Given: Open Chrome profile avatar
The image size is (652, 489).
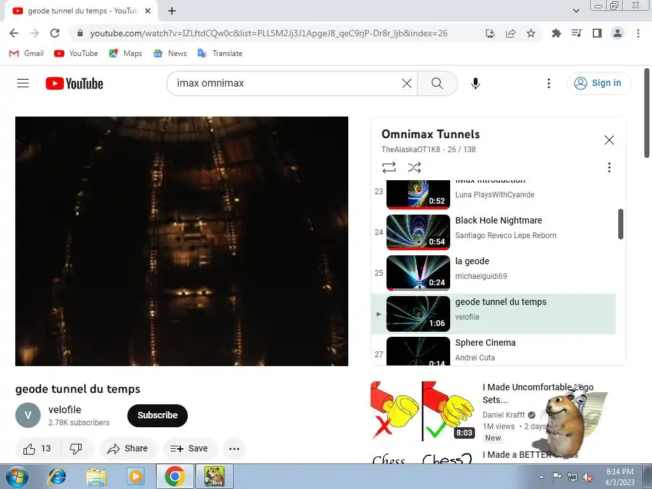Looking at the screenshot, I should tap(618, 33).
